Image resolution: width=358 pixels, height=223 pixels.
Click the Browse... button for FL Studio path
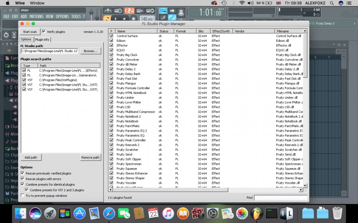pos(91,51)
